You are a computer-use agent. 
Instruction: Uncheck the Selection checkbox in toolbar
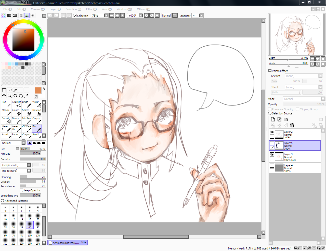tap(75, 16)
